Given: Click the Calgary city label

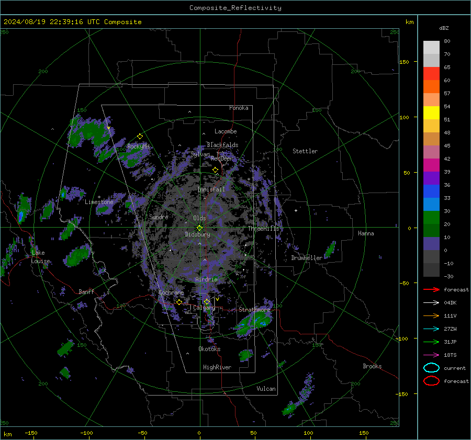Looking at the screenshot, I should point(204,308).
